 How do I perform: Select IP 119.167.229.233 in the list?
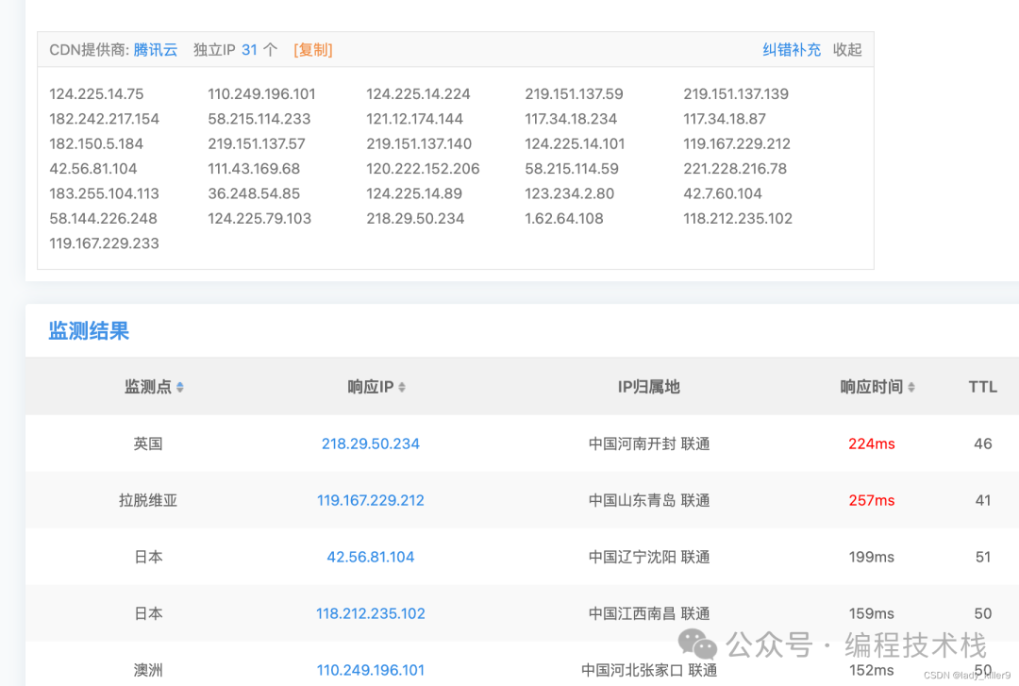tap(104, 243)
